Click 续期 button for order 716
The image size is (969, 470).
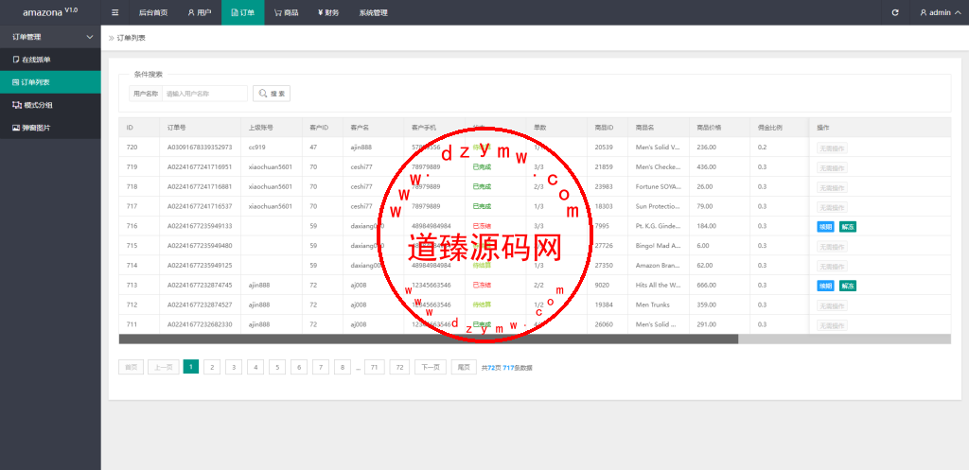(825, 227)
